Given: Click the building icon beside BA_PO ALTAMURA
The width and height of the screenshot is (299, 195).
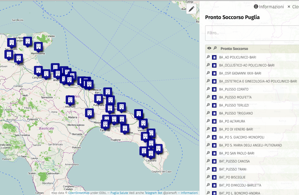Looking at the screenshot, I should tap(214, 121).
